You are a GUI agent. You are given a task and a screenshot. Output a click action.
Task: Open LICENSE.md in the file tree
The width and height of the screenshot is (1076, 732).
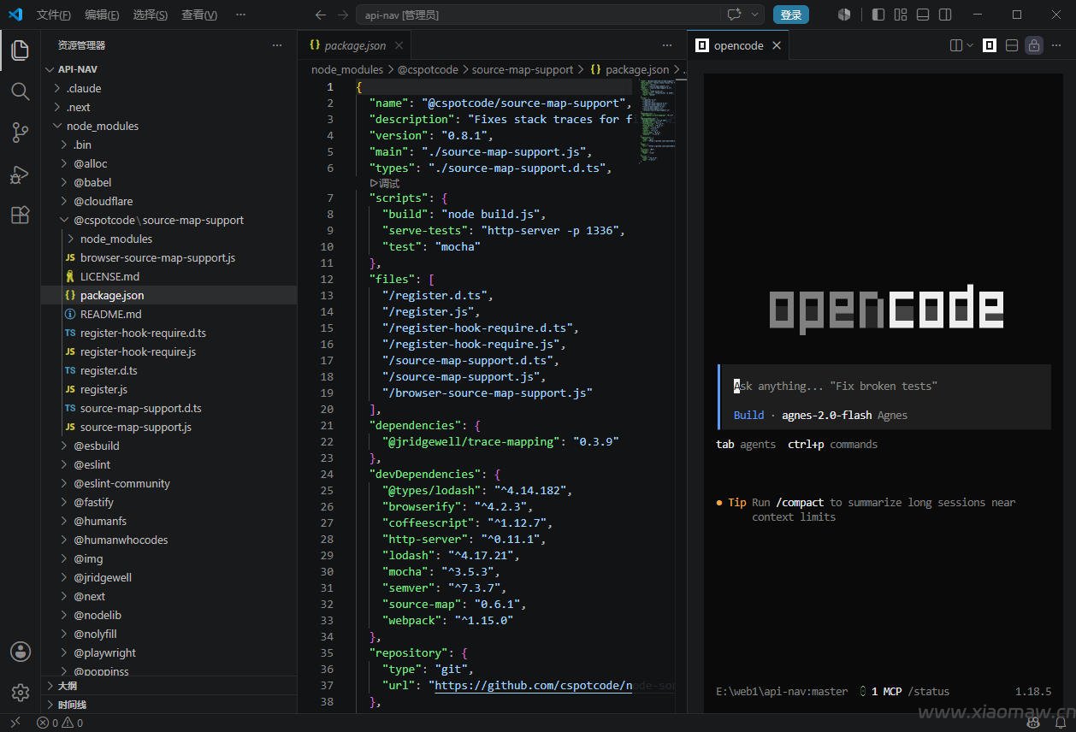pyautogui.click(x=169, y=276)
